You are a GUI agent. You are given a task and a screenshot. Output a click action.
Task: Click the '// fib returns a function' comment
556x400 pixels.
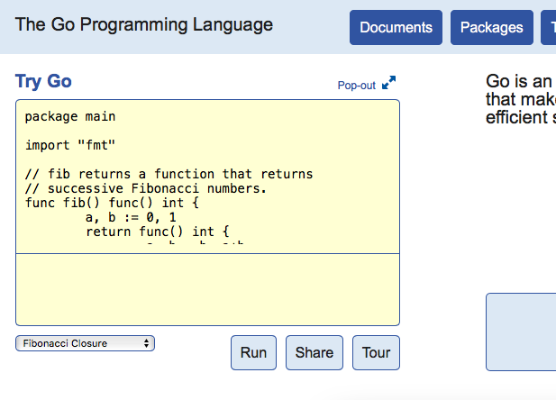(169, 174)
